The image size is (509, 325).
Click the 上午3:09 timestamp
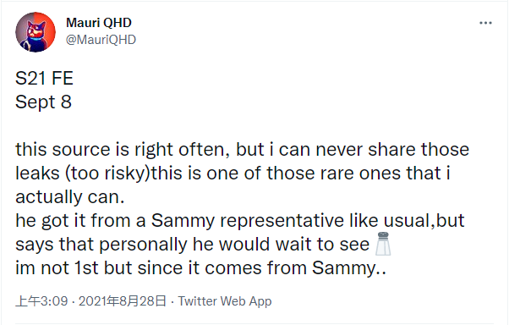(x=41, y=301)
